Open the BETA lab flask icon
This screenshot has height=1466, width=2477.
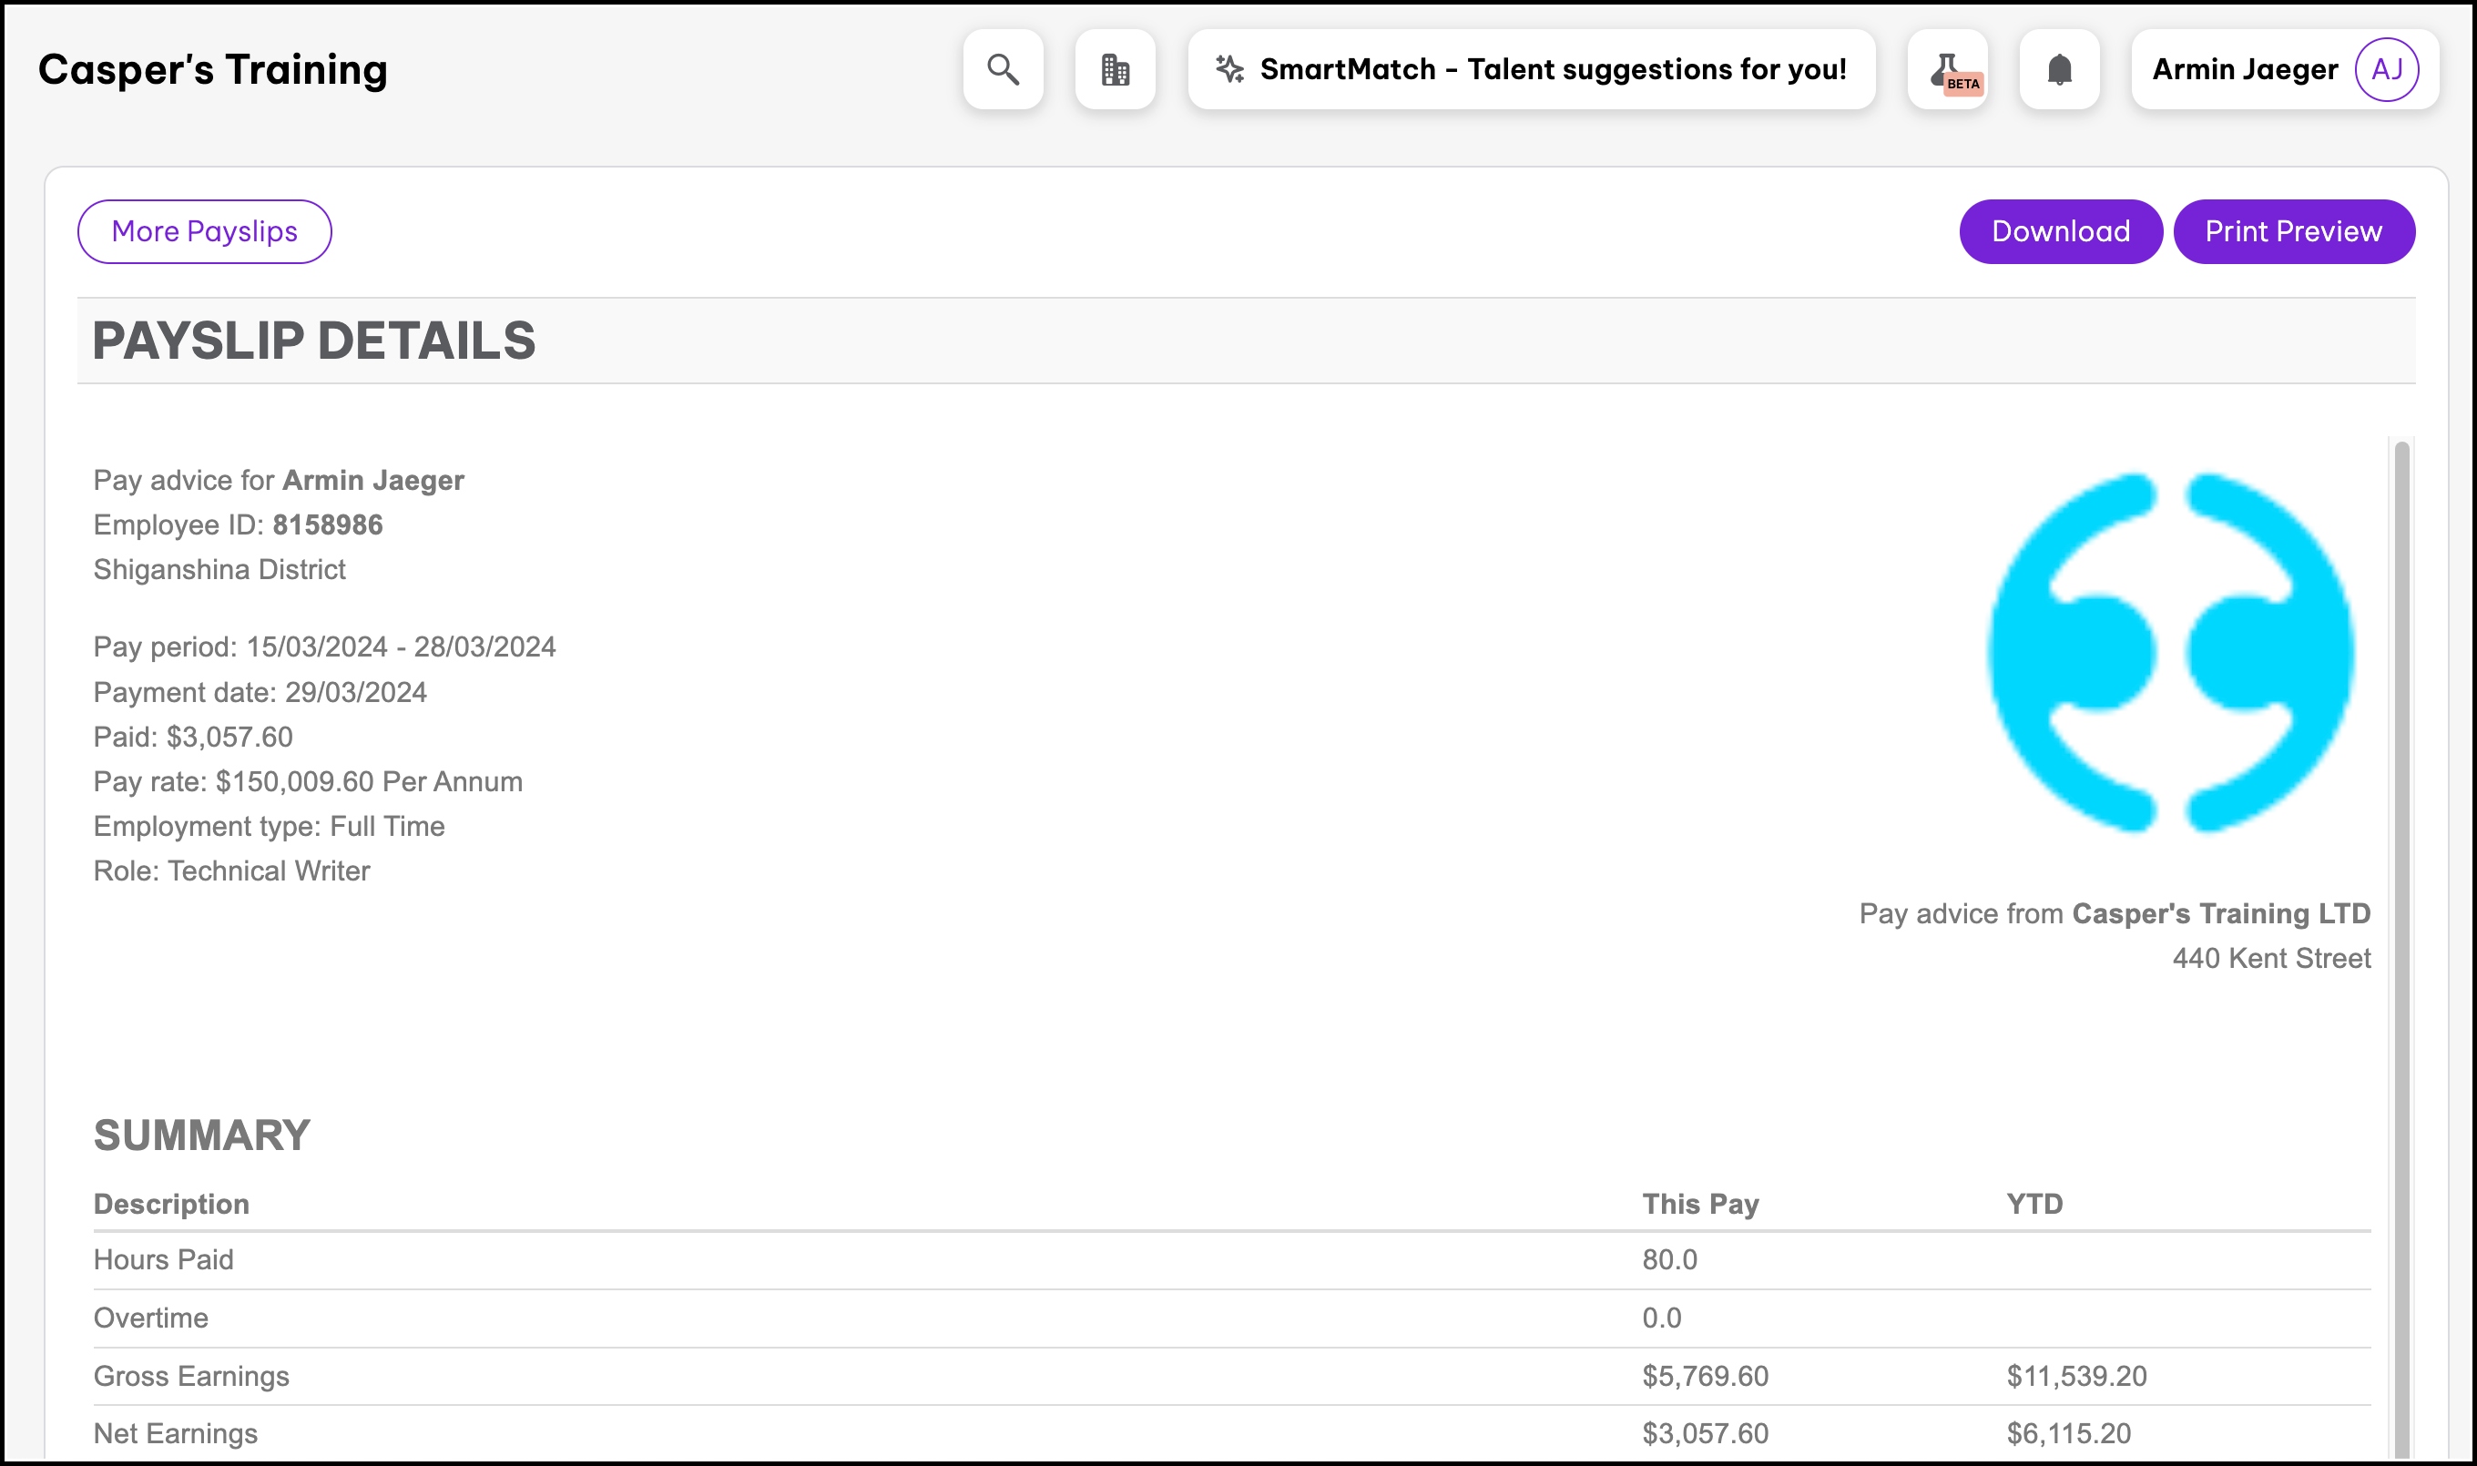point(1947,69)
